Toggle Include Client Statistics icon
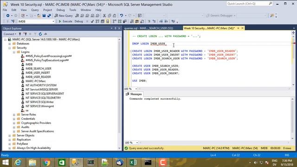Screen dimensions: 297x167 point(125,21)
